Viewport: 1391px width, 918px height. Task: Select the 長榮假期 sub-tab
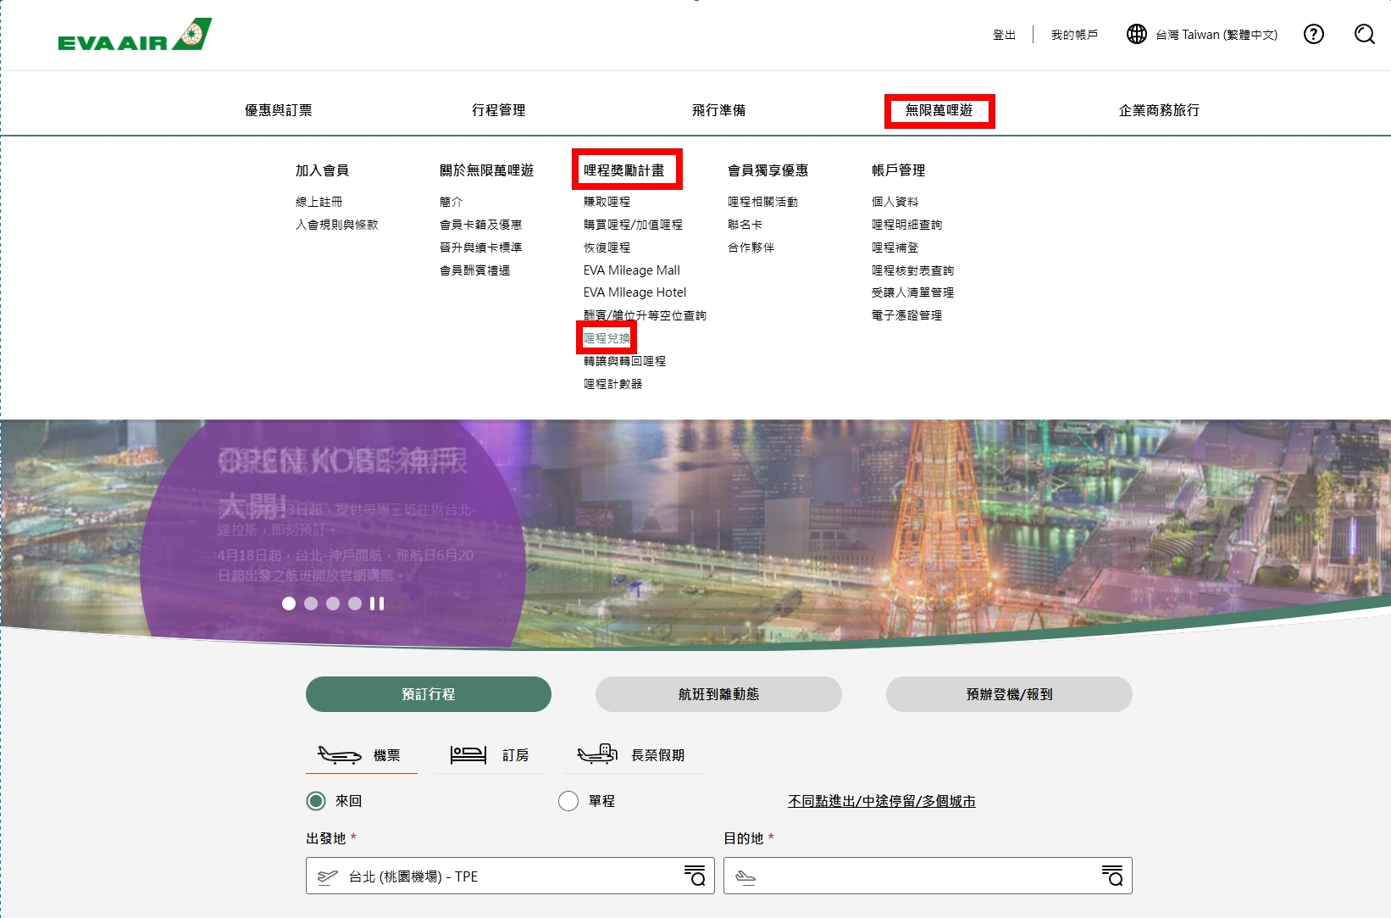pyautogui.click(x=632, y=754)
